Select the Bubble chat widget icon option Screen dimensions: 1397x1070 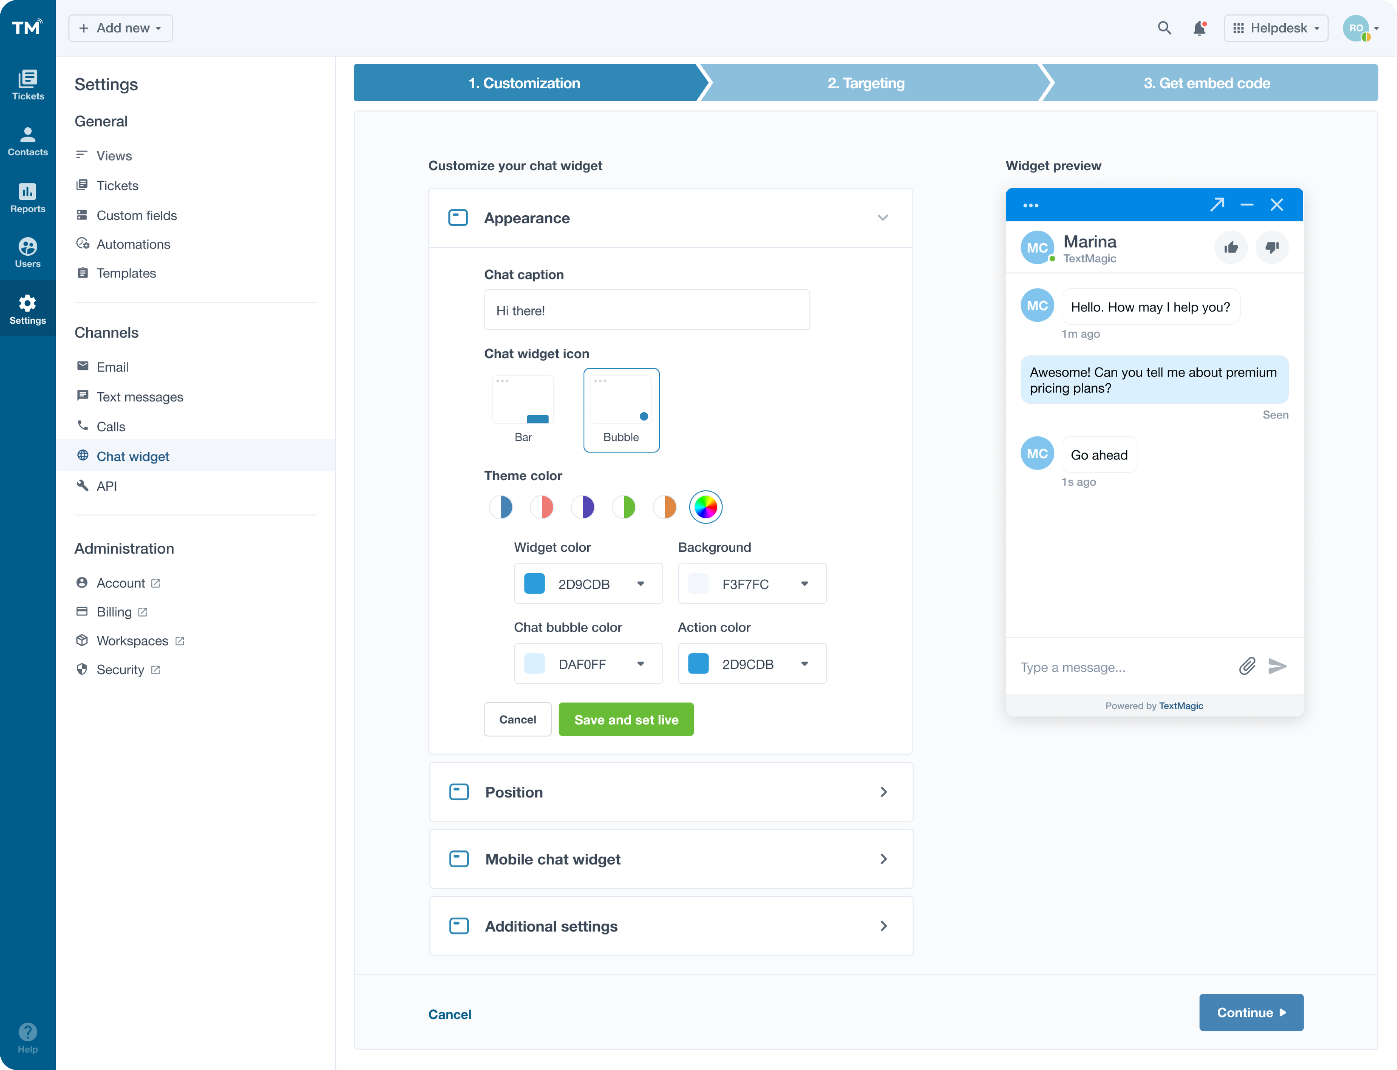pyautogui.click(x=621, y=409)
